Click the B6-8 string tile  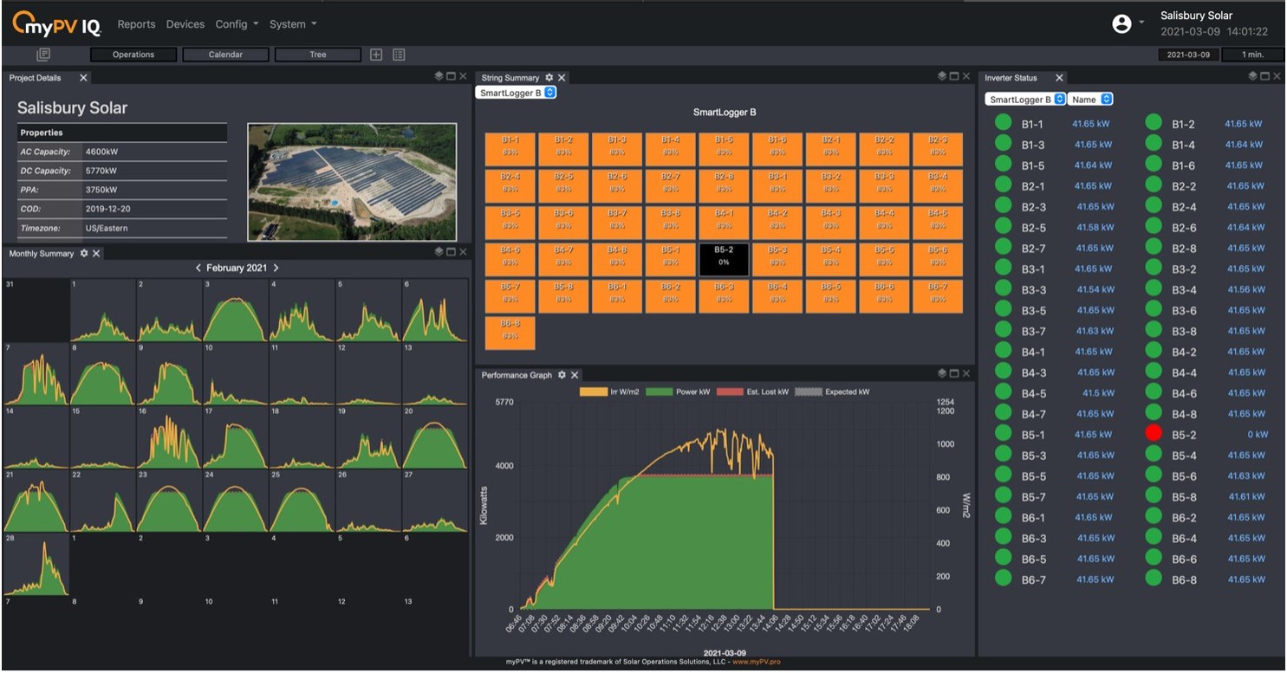[x=510, y=333]
